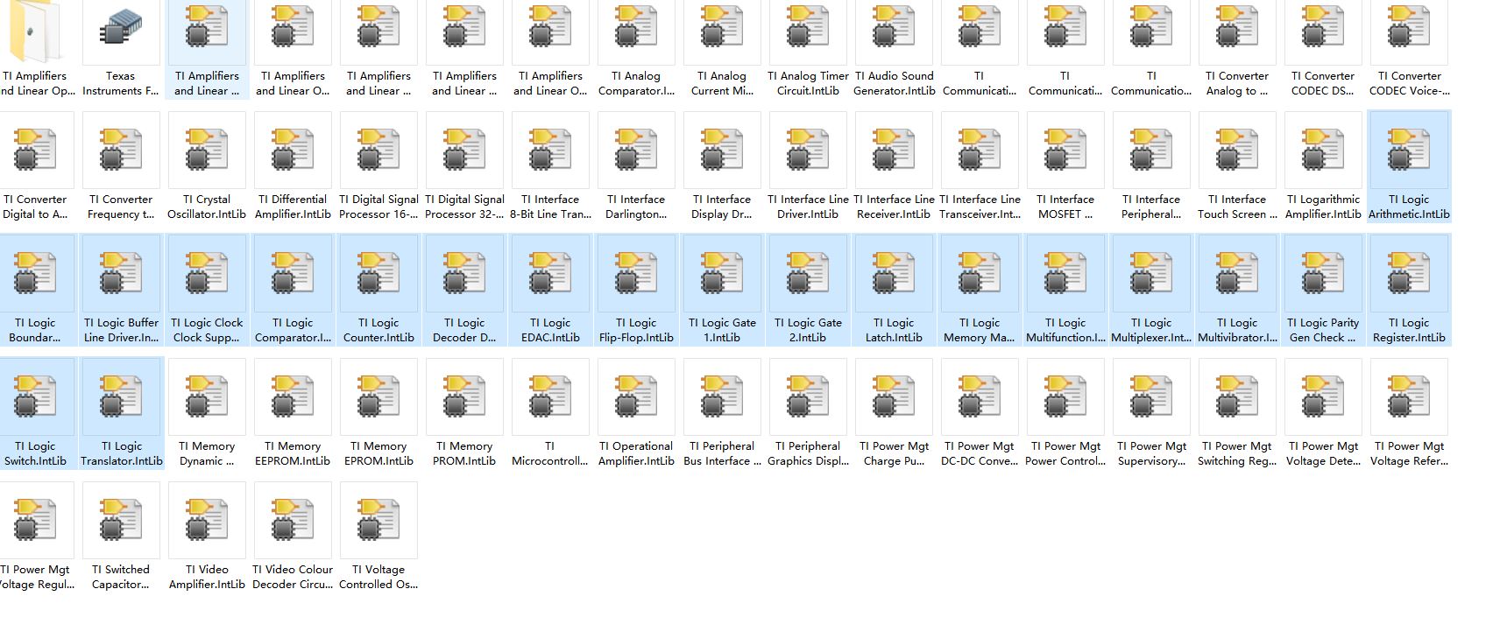Viewport: 1500px width, 624px height.
Task: Click the TI Converter CODEC Voice library icon
Action: 1409,26
